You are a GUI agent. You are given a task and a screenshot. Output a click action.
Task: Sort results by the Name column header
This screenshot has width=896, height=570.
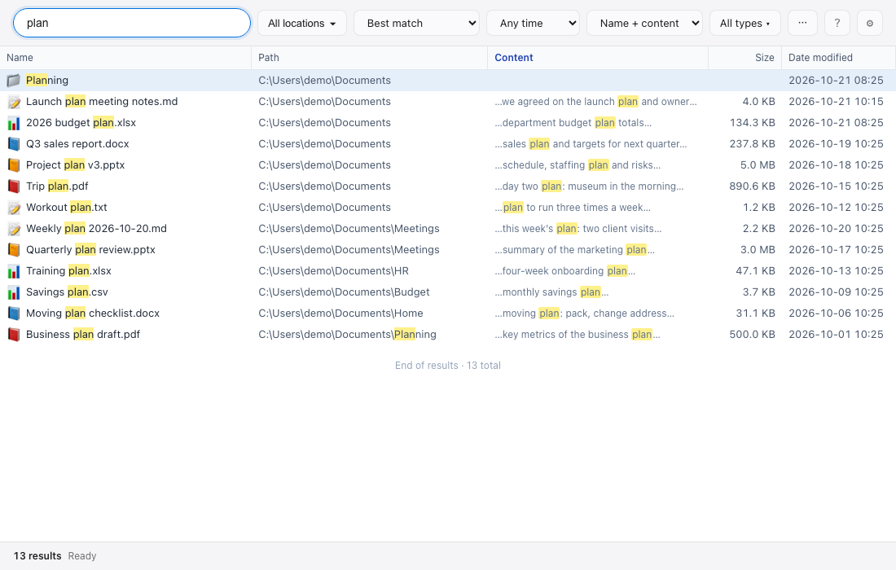(x=125, y=58)
